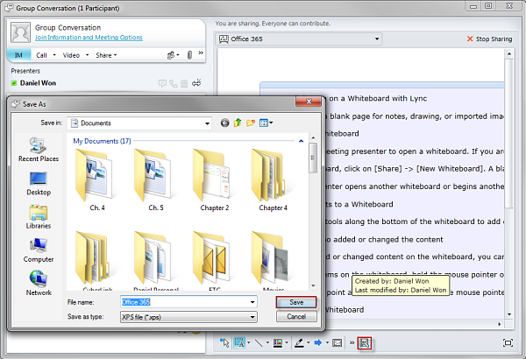Go back to last folder visited
The image size is (526, 359).
pyautogui.click(x=224, y=123)
